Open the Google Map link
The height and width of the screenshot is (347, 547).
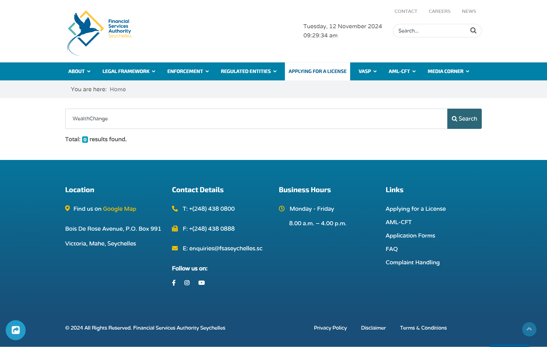click(x=119, y=209)
